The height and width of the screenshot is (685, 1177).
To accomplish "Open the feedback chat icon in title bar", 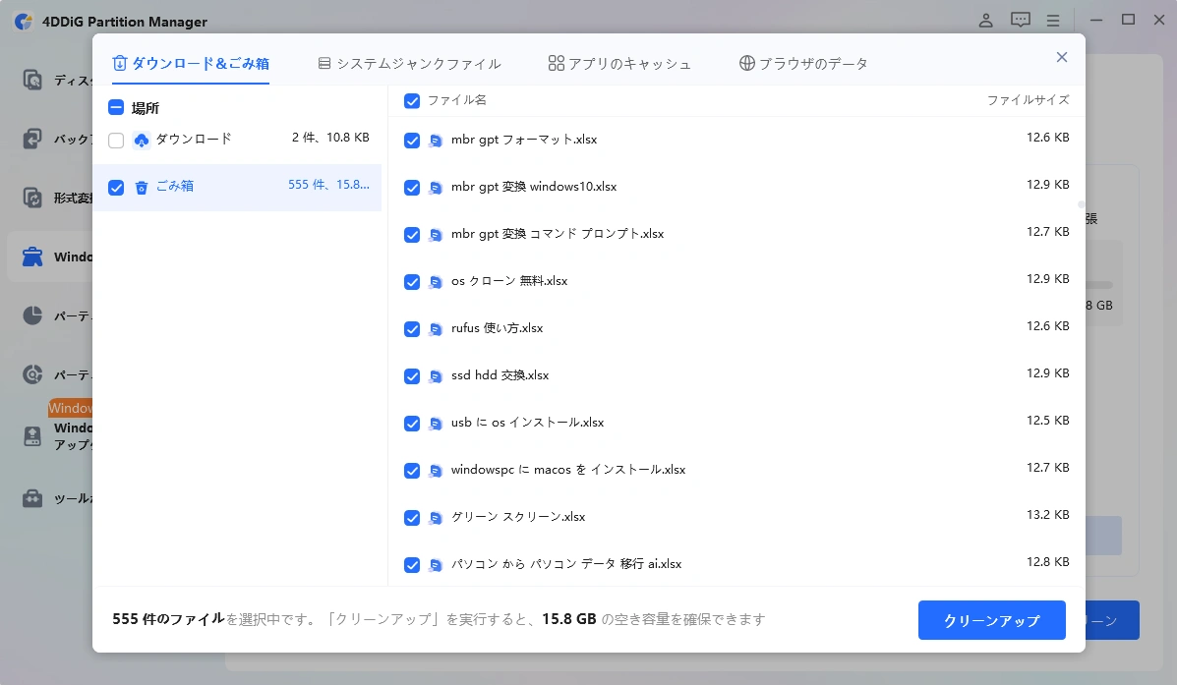I will pos(1020,21).
